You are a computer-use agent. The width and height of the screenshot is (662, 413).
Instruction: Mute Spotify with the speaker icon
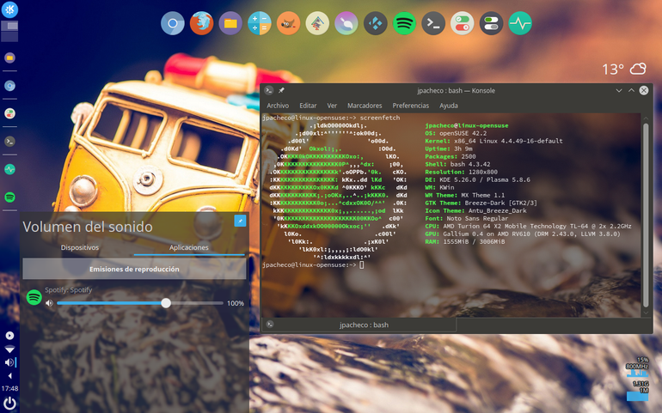[49, 303]
